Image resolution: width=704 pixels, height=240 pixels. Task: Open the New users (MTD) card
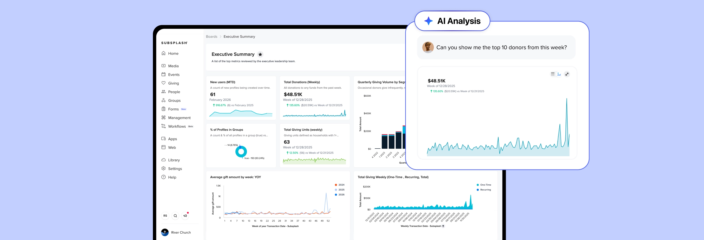click(241, 98)
